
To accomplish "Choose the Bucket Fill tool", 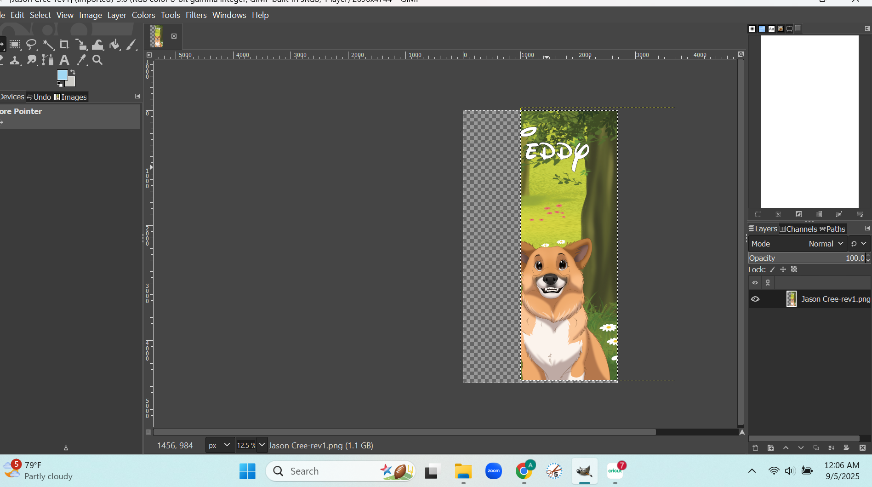I will (115, 45).
